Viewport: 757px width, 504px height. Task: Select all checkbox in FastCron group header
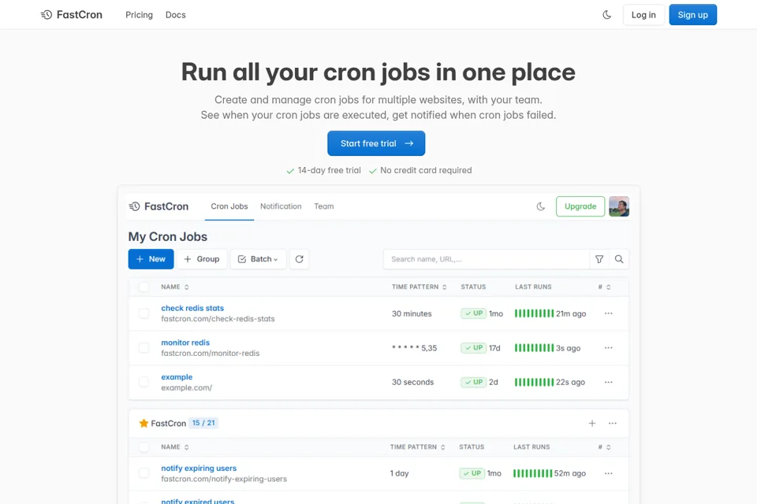(x=144, y=447)
